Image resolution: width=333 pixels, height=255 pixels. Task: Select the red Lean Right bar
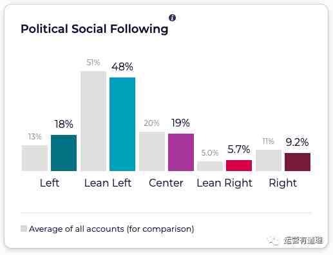point(239,165)
